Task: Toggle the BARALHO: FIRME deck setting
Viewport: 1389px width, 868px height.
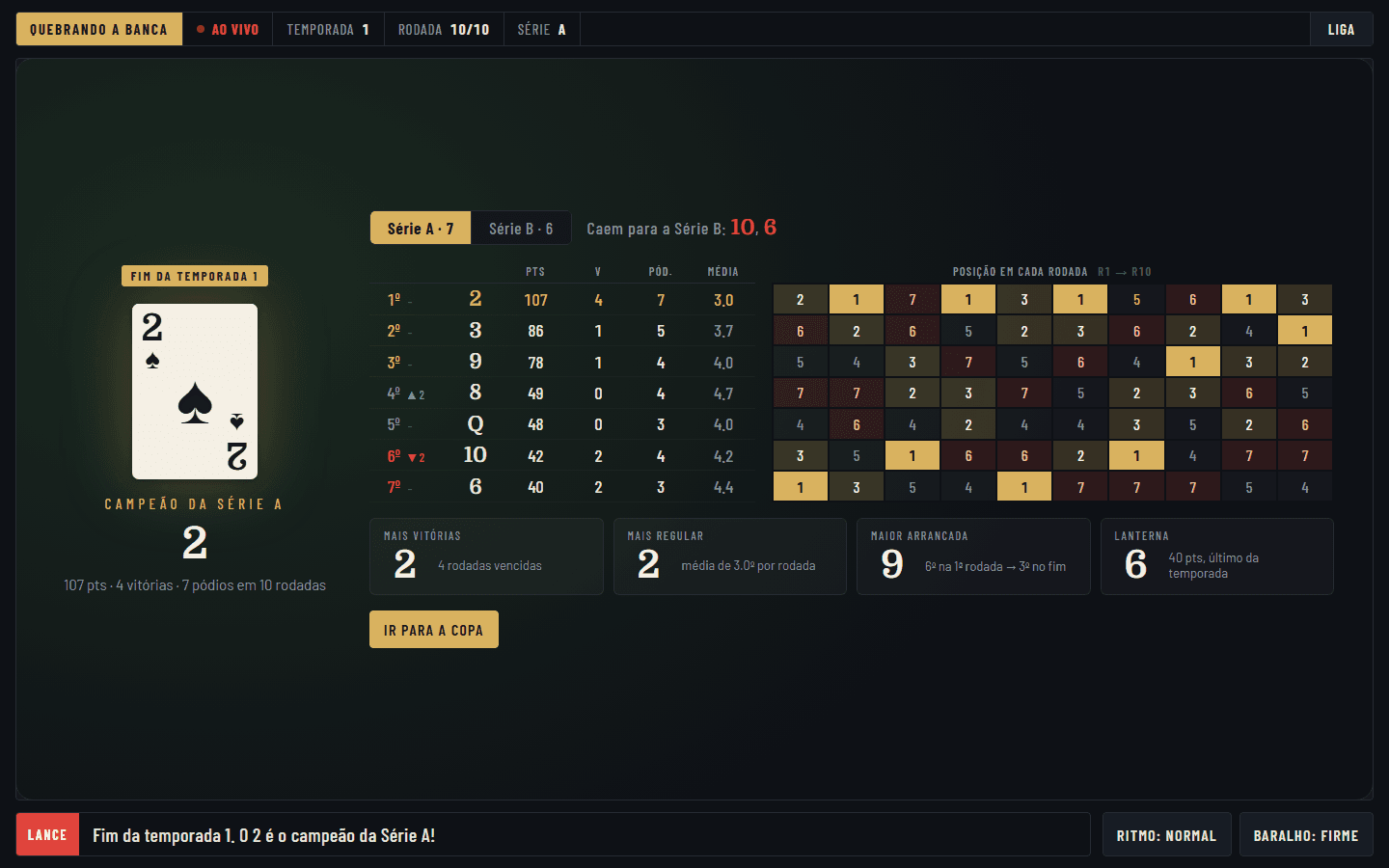Action: (x=1306, y=835)
